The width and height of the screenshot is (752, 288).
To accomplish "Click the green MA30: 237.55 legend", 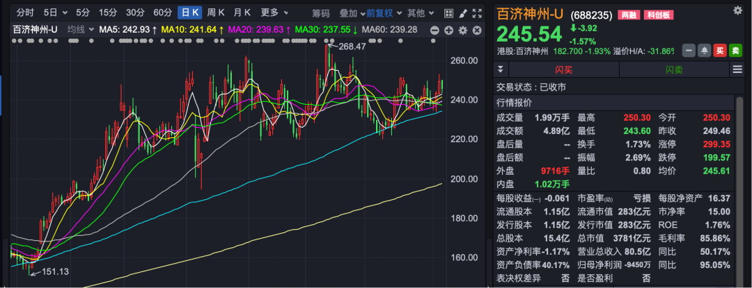I will [326, 30].
